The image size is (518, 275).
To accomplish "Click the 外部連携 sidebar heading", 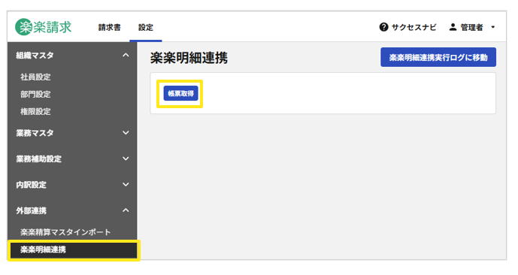I will pos(31,210).
